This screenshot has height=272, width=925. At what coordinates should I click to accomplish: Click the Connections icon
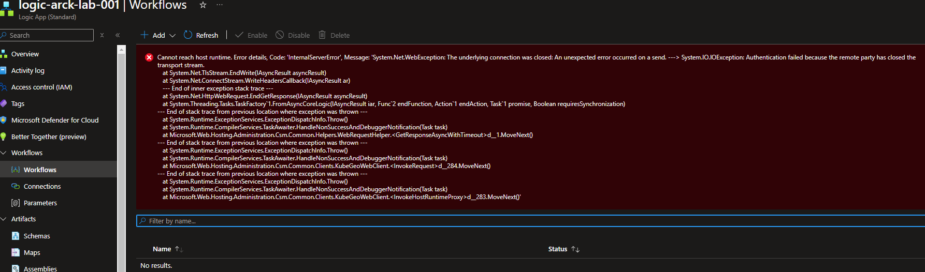pos(16,186)
